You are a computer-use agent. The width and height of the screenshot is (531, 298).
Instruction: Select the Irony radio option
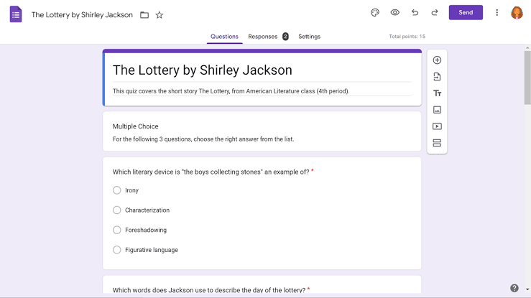coord(116,190)
